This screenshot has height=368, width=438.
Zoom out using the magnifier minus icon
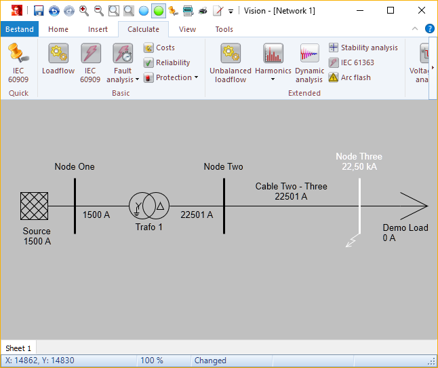point(98,11)
